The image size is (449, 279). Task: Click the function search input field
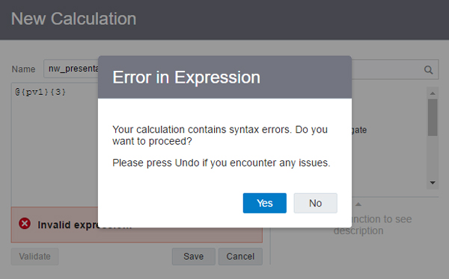click(387, 69)
